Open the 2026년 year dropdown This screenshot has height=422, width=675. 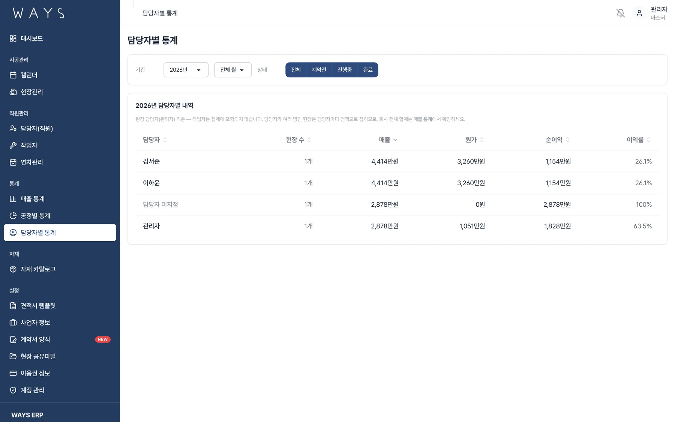tap(186, 70)
